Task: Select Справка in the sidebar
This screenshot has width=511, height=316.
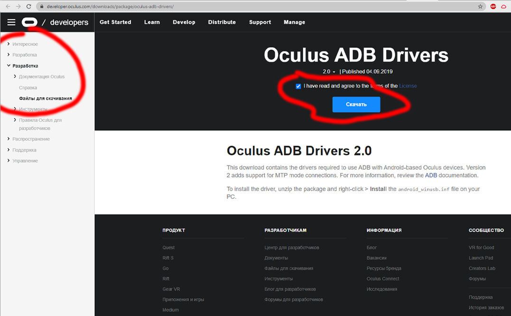Action: coord(28,87)
